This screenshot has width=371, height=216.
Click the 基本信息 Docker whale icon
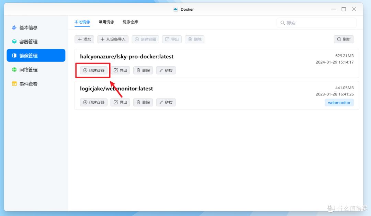pos(14,27)
